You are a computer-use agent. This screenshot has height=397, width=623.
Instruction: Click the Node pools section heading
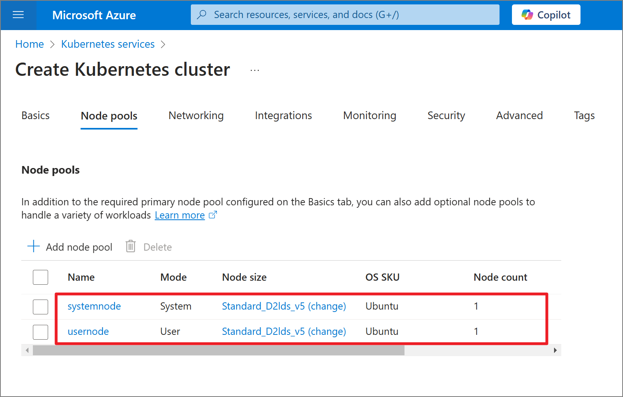coord(51,170)
